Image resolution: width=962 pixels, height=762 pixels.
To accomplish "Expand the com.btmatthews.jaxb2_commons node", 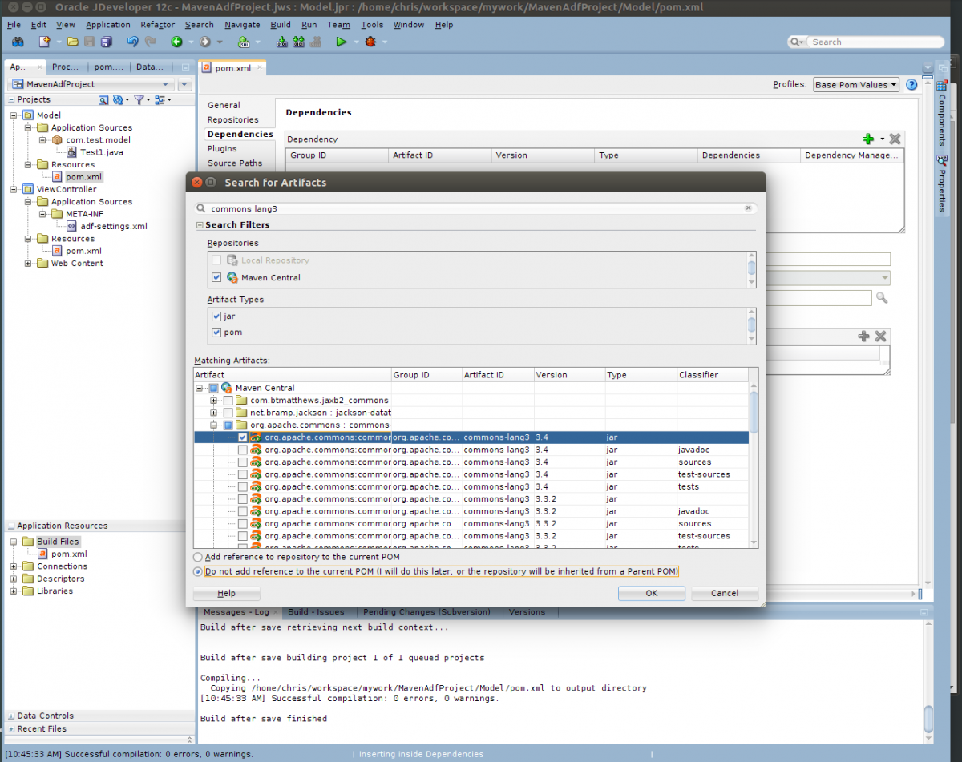I will [x=212, y=400].
